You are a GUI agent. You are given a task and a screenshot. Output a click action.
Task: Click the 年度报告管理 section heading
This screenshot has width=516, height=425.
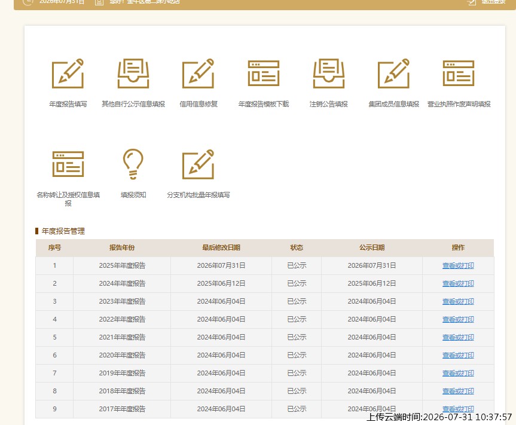tap(63, 231)
